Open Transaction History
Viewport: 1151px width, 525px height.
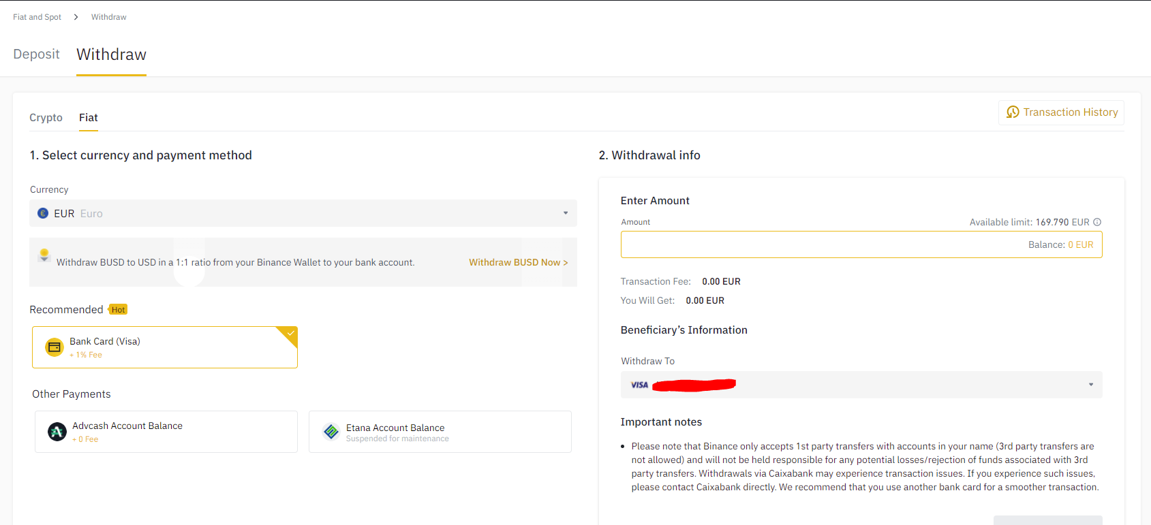tap(1061, 112)
